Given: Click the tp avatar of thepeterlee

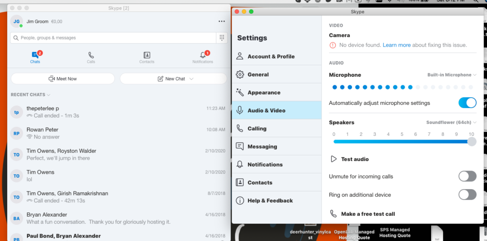Looking at the screenshot, I should click(x=17, y=112).
